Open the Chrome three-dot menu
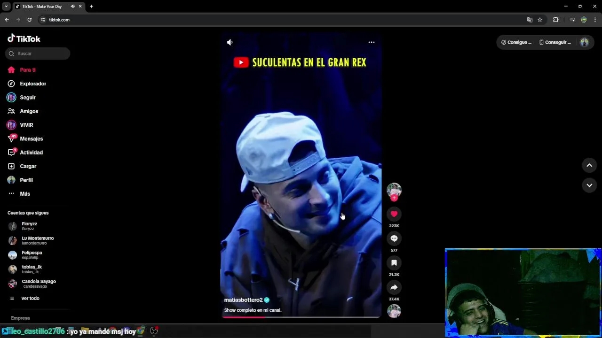This screenshot has width=602, height=338. click(595, 20)
